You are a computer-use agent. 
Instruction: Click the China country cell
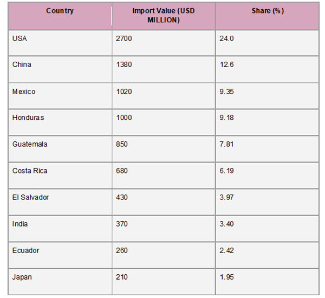60,69
